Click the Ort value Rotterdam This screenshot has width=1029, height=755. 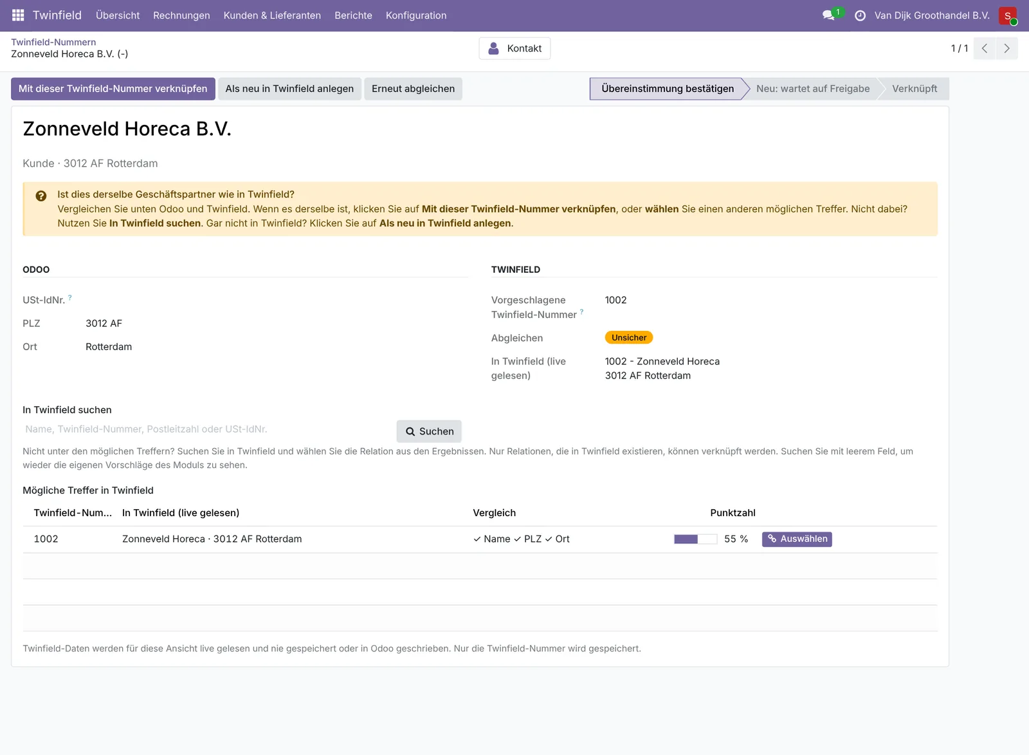pyautogui.click(x=109, y=347)
